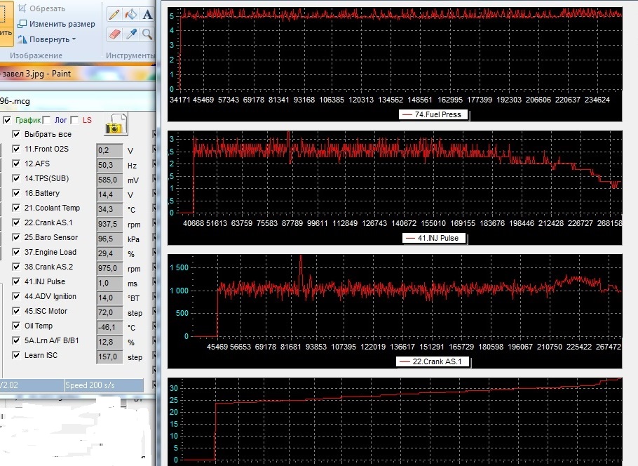Uncheck the Learn ISC parameter
The height and width of the screenshot is (466, 638).
[x=16, y=355]
